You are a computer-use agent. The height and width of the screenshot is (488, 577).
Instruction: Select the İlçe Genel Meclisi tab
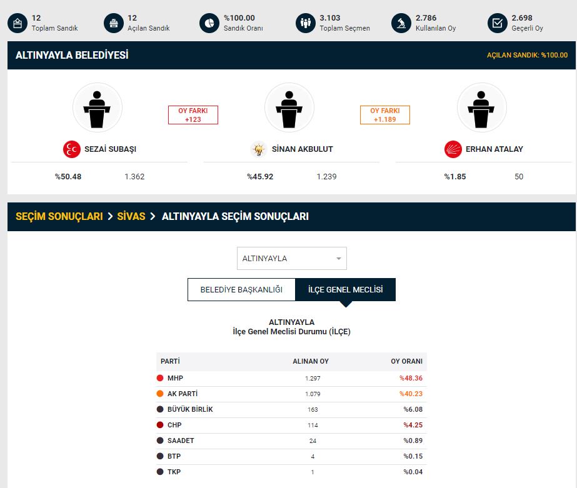(x=345, y=290)
